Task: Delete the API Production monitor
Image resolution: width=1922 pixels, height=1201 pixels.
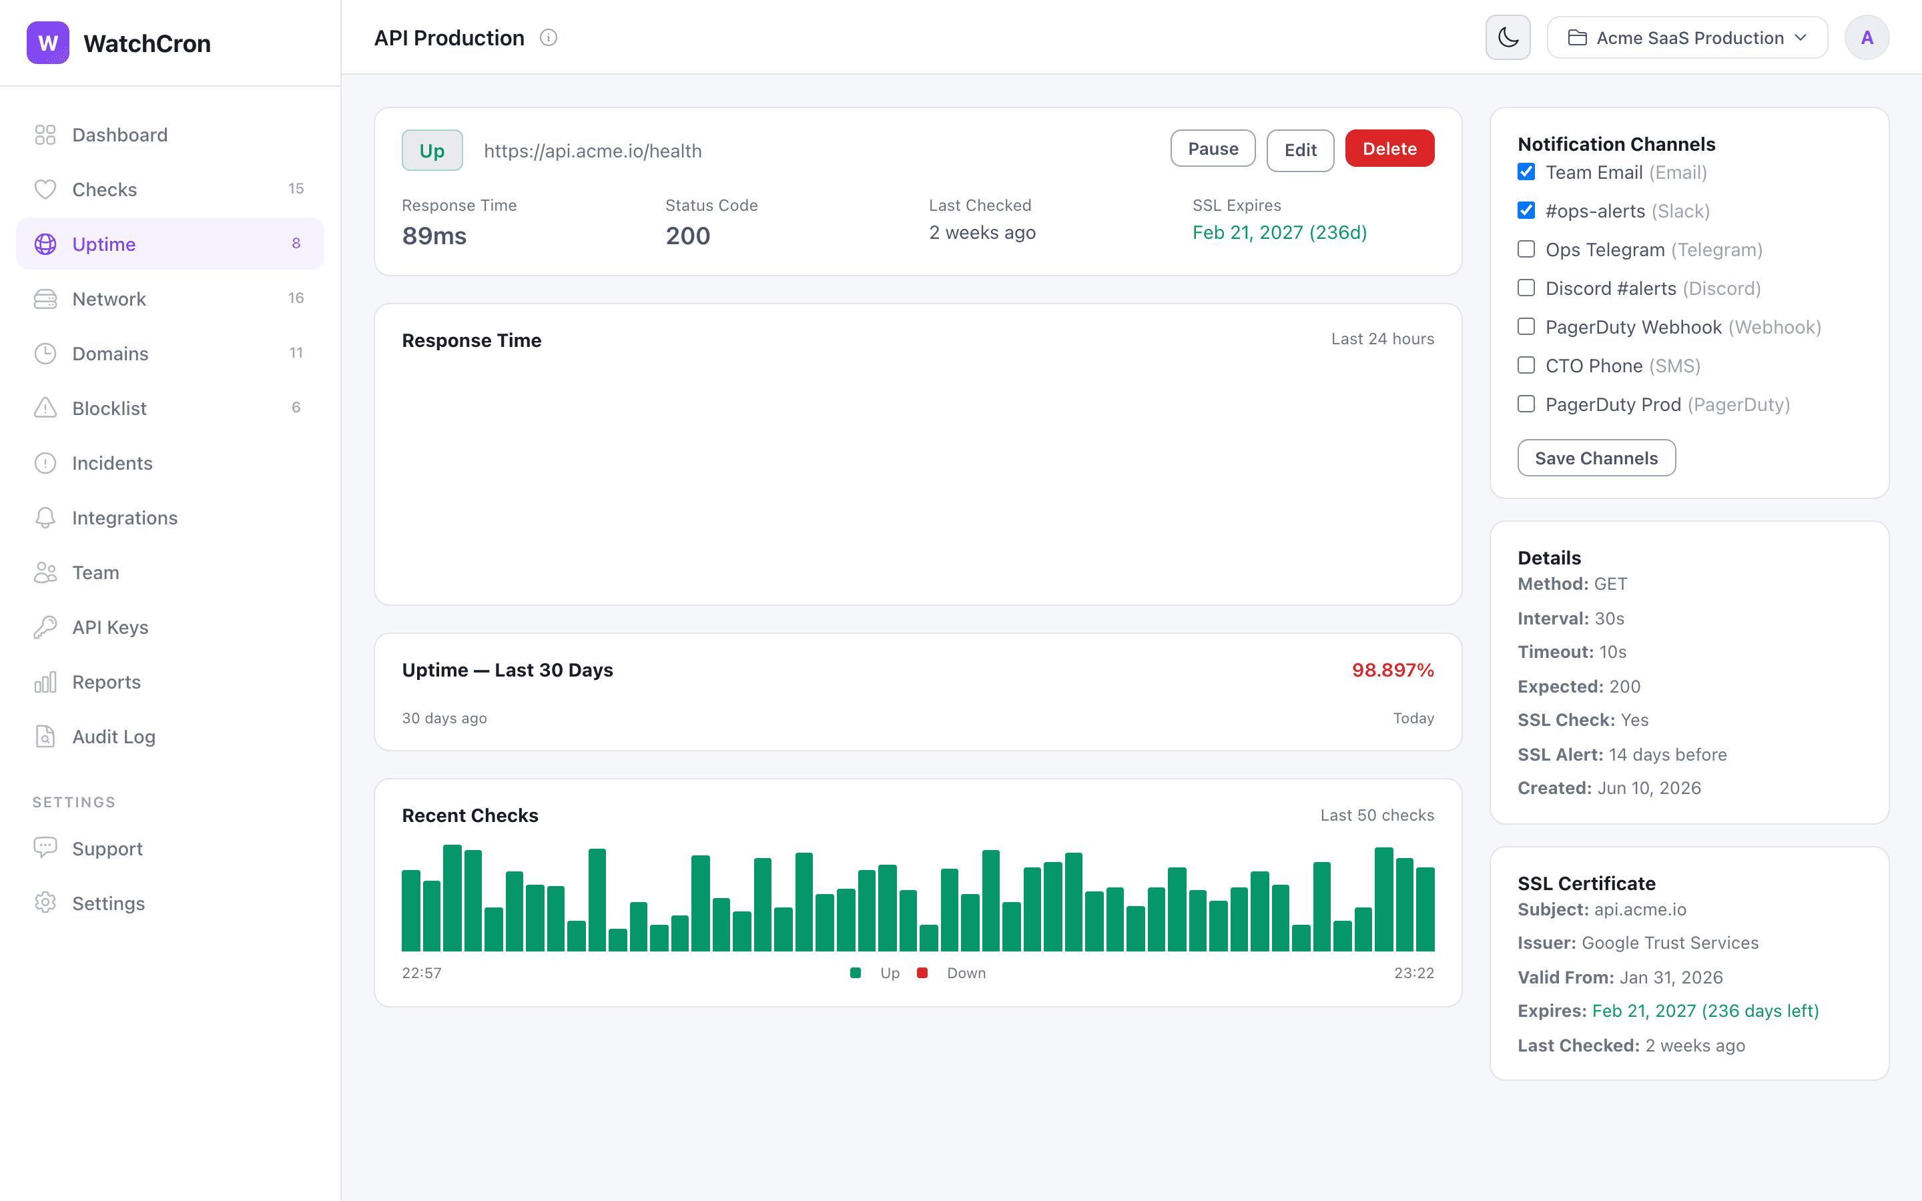Action: point(1390,149)
